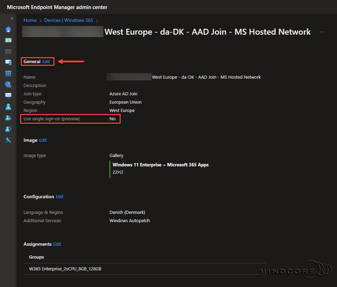Open the Home icon in the sidebar
Viewport: 337px width, 287px height.
[8, 29]
